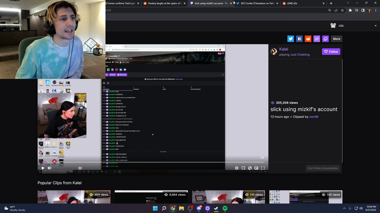Open Discord from the taskbar
The width and height of the screenshot is (380, 213).
(x=199, y=208)
